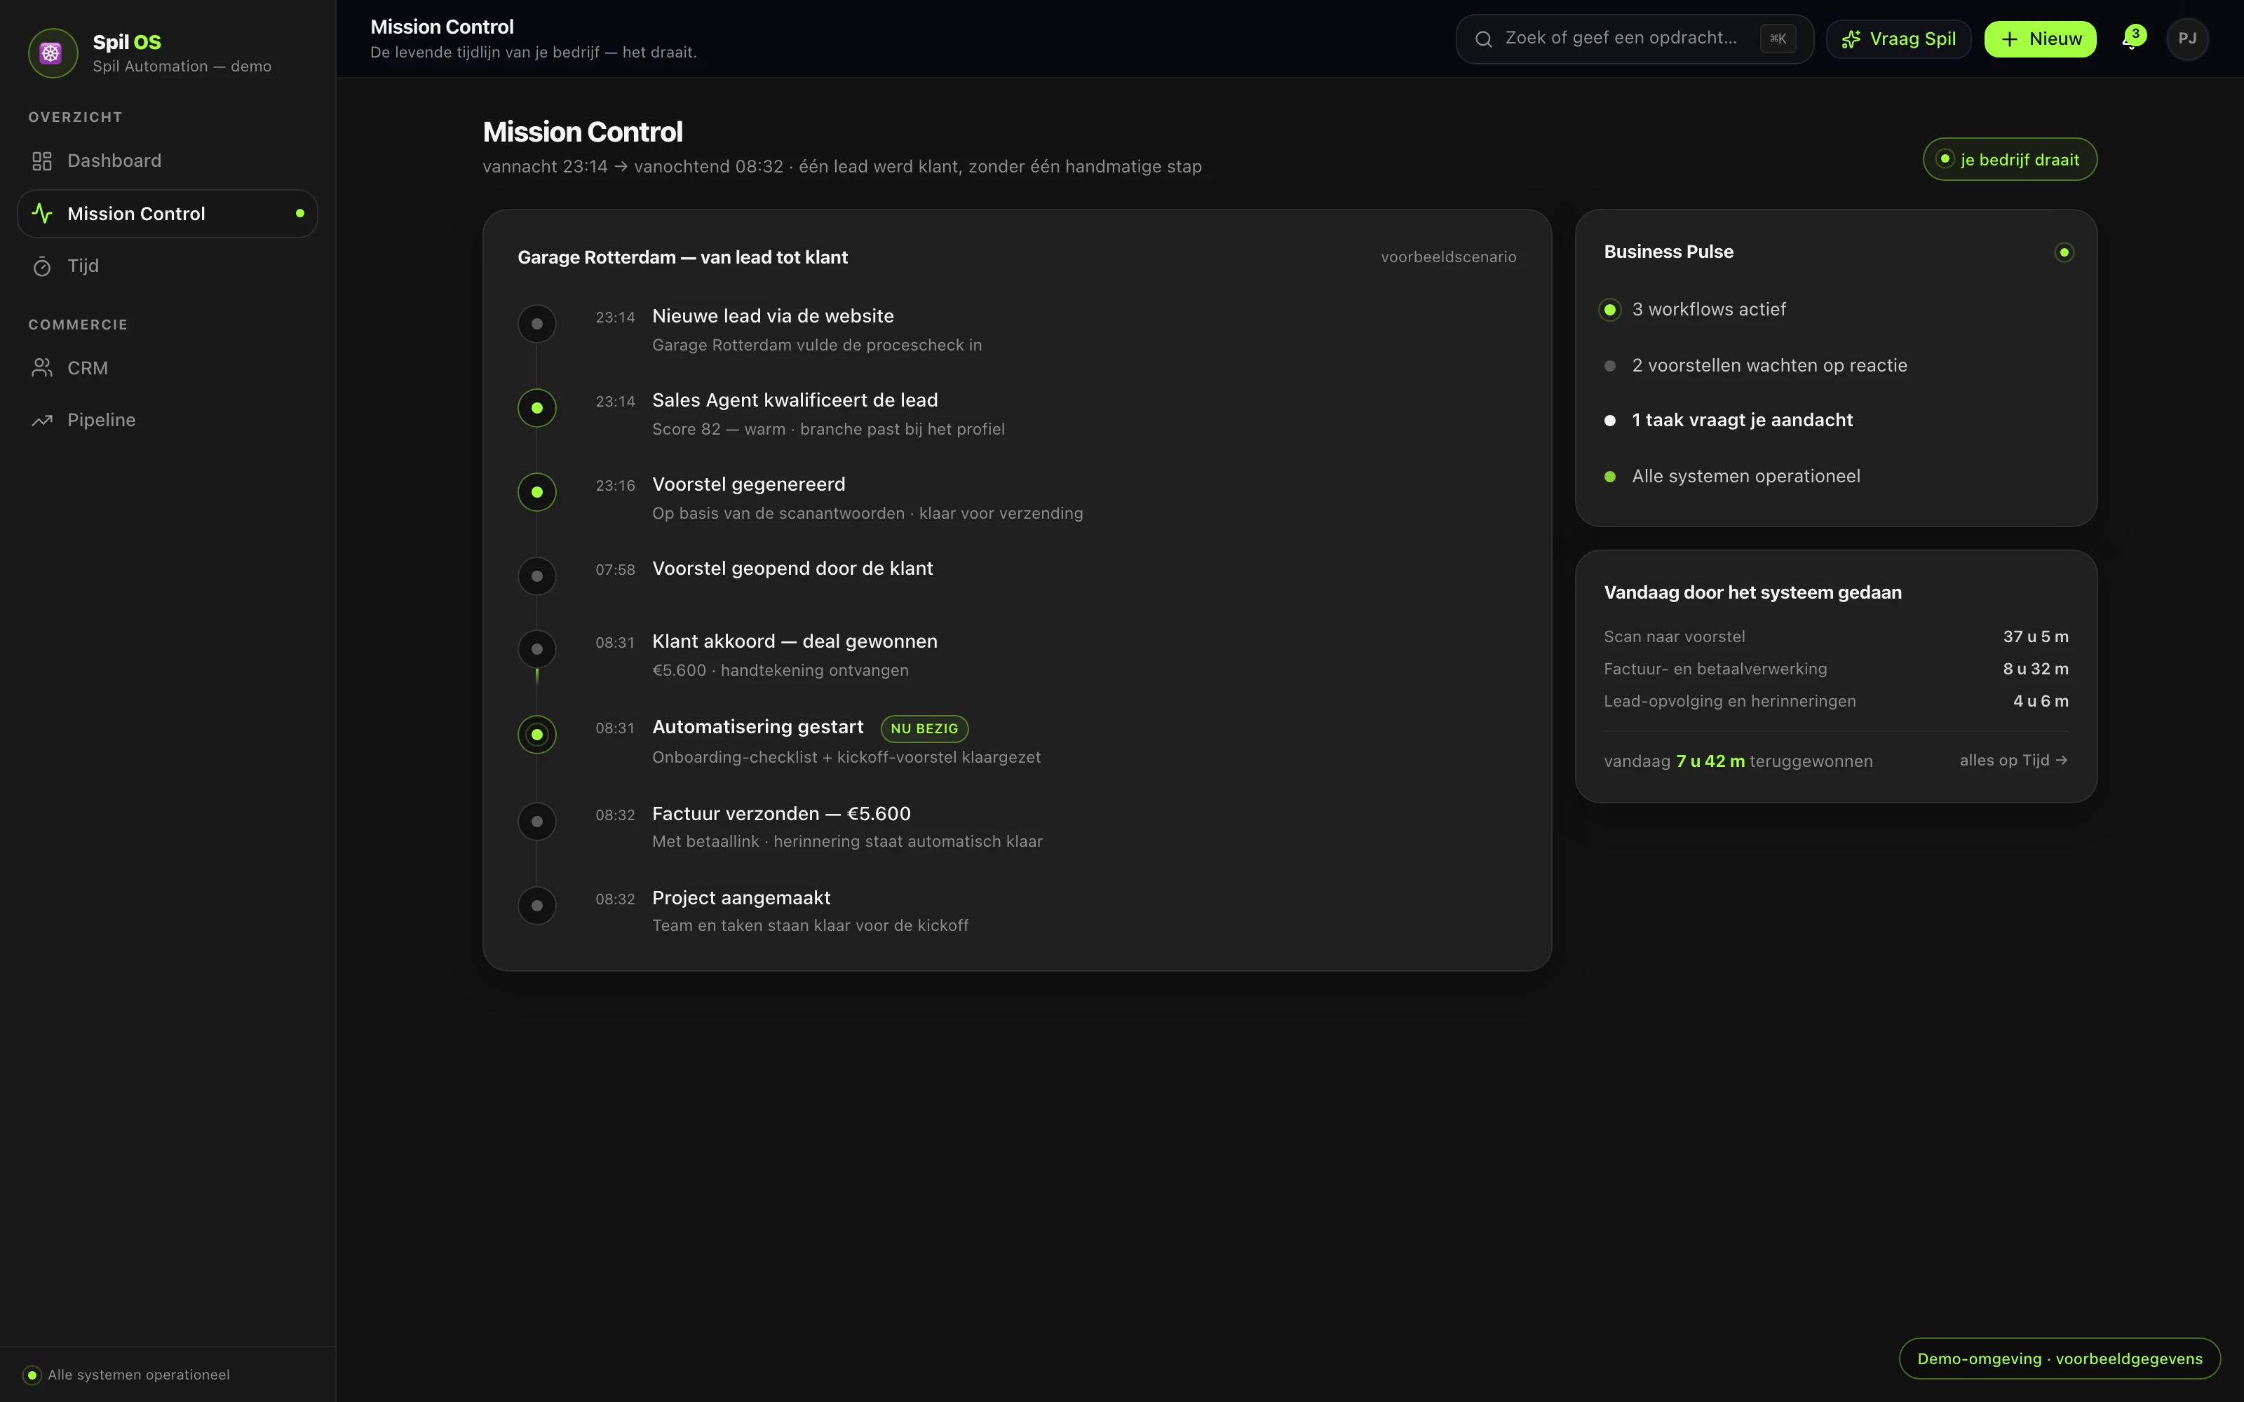
Task: Click '2 voorstellen wachten op reactie'
Action: click(x=1769, y=365)
